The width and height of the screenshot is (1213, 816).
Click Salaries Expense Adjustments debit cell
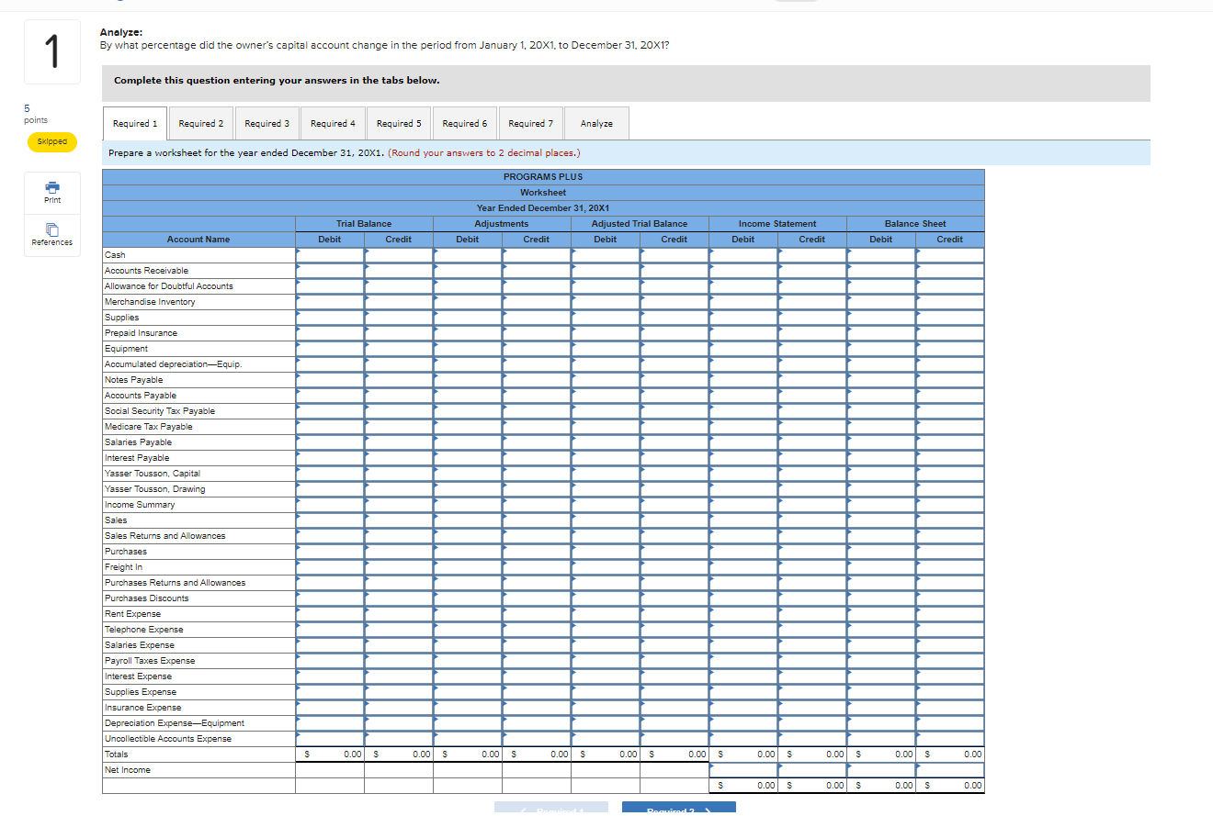tap(468, 645)
